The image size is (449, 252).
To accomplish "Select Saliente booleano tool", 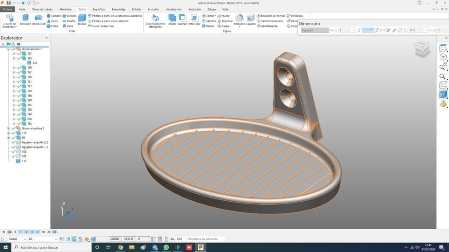I will coord(270,21).
